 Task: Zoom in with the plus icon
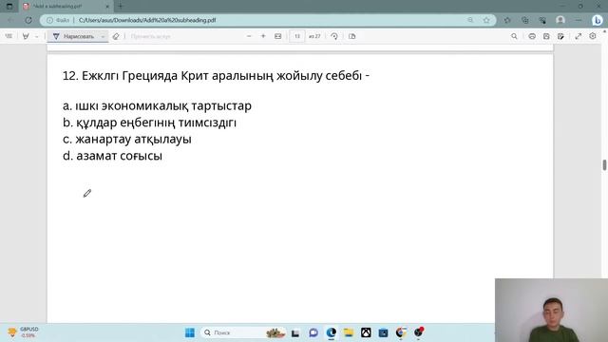click(x=263, y=36)
